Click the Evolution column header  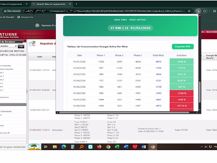(x=181, y=55)
